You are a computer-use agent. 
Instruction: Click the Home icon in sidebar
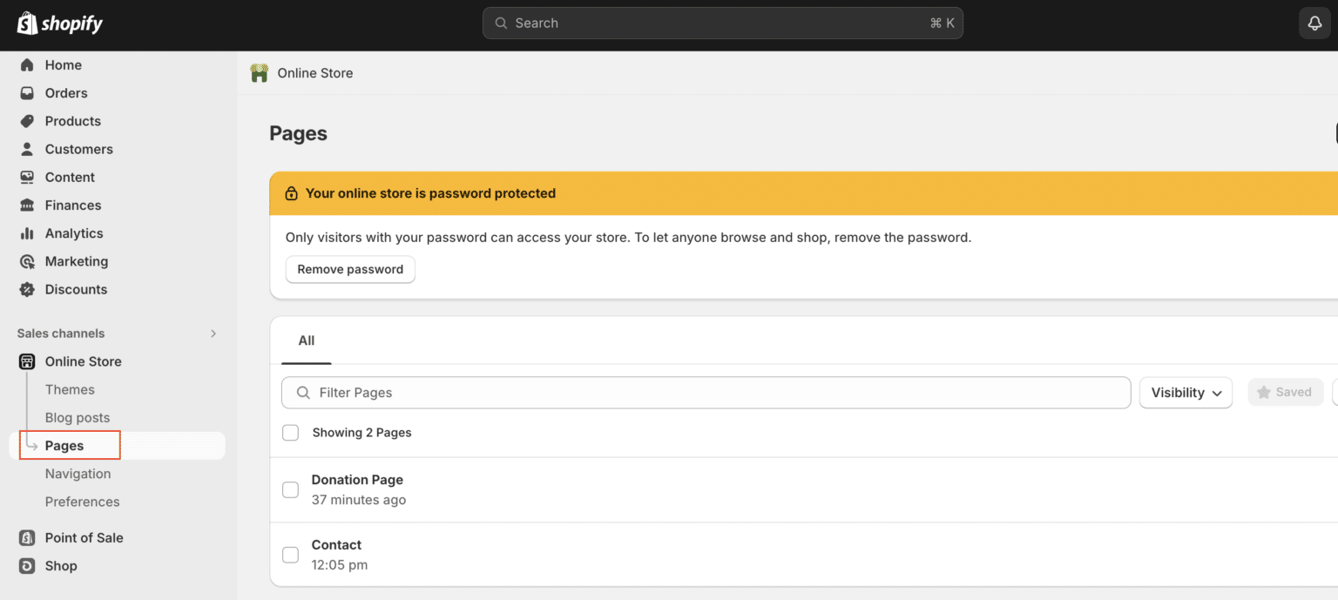click(27, 65)
